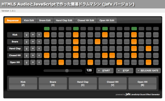Enable Snare step 1
The height and width of the screenshot is (101, 165).
point(47,42)
